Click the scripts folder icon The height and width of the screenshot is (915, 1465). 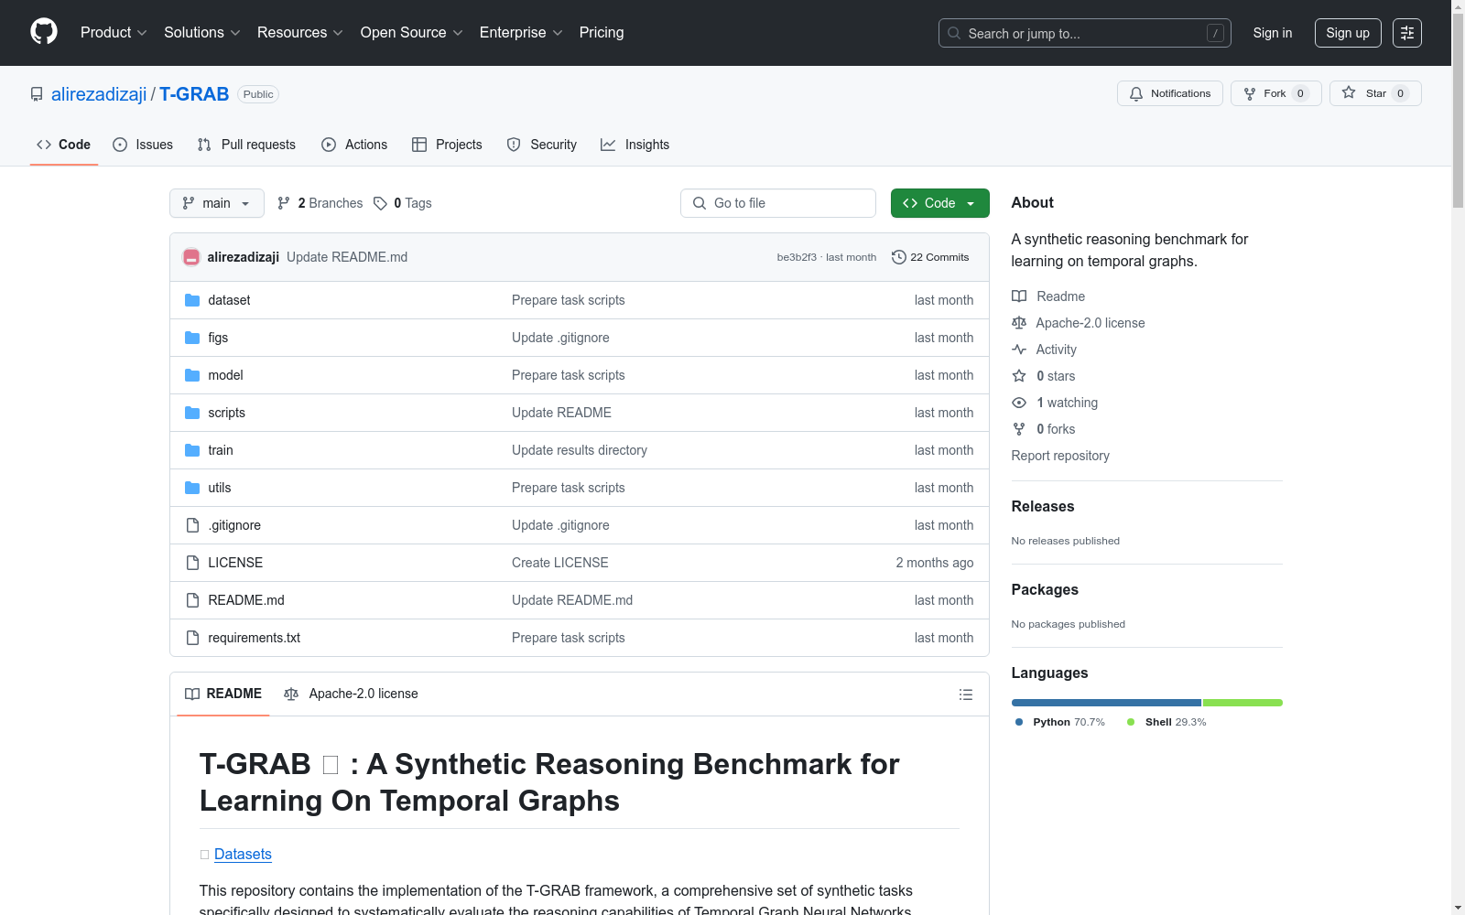(x=192, y=413)
